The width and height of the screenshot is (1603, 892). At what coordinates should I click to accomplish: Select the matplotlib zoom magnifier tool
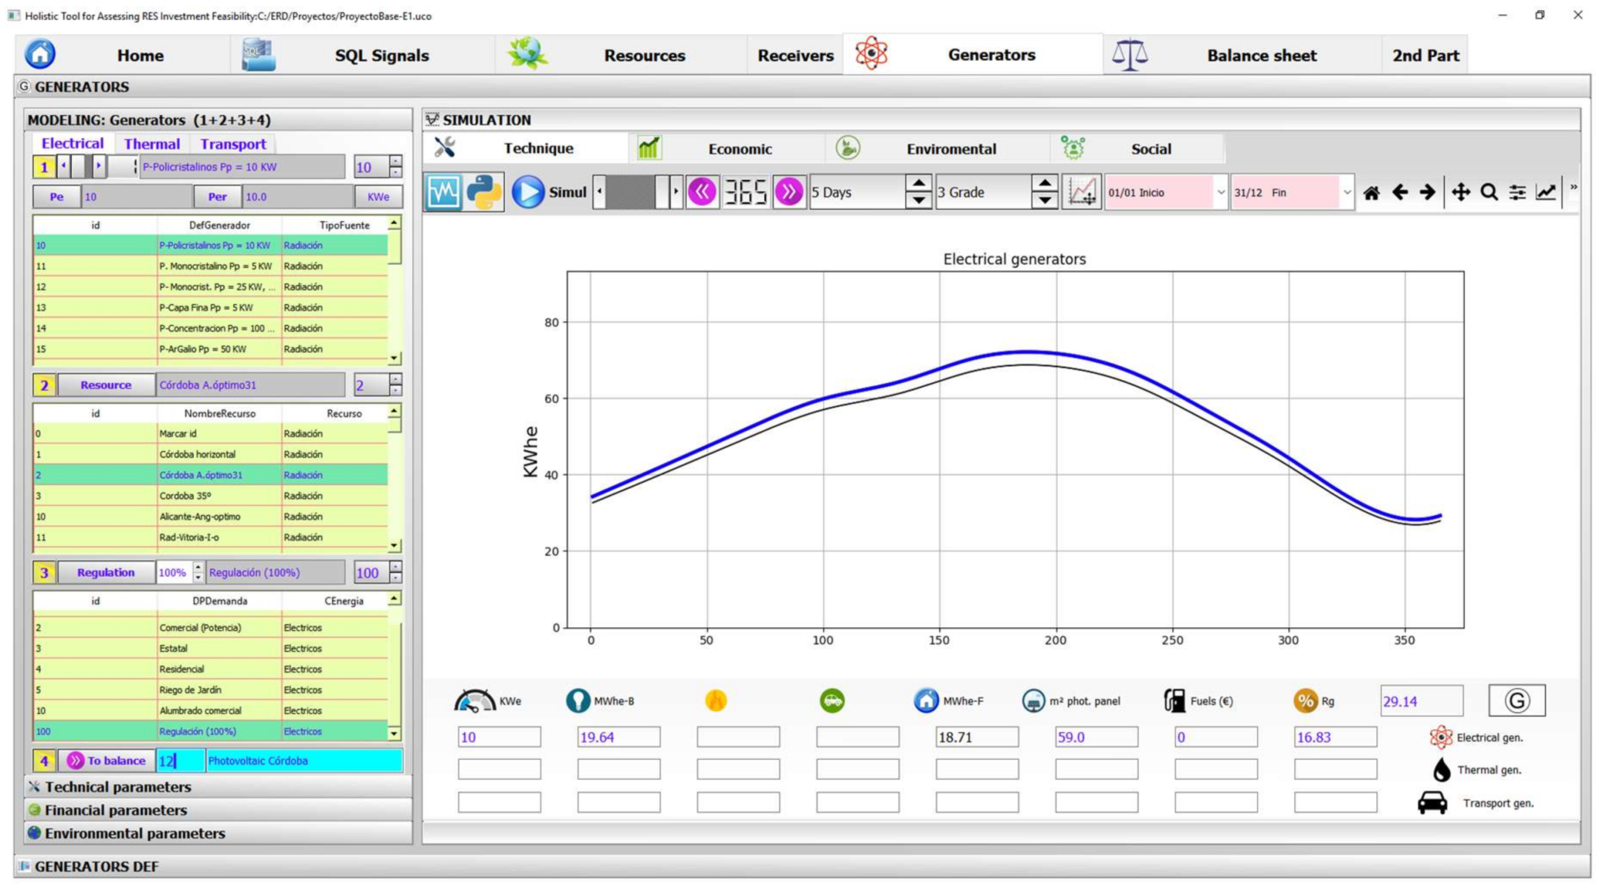point(1489,192)
